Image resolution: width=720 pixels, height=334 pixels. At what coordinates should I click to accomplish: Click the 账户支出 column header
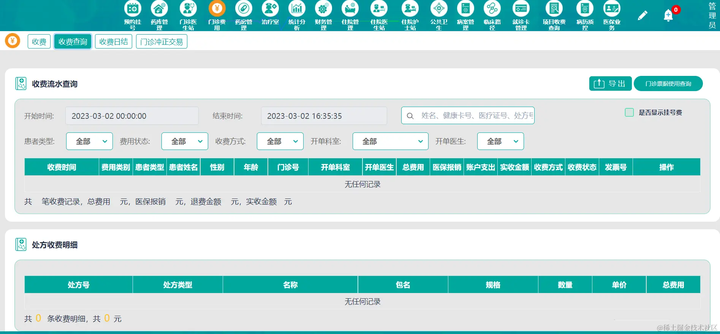point(481,167)
